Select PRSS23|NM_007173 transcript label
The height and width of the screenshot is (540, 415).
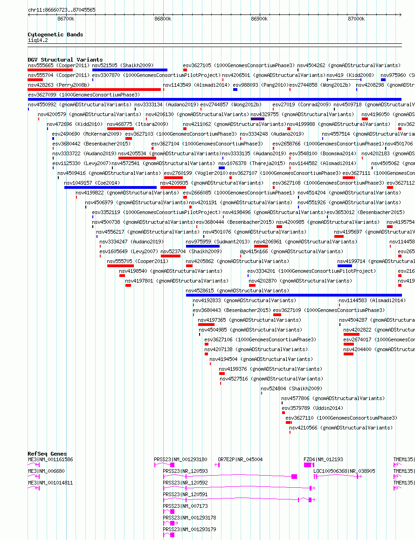click(x=185, y=506)
